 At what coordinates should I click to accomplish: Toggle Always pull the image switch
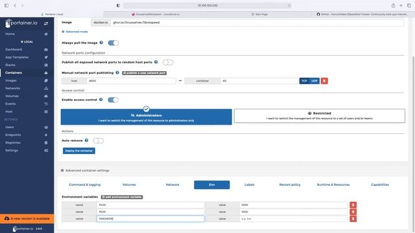(113, 43)
